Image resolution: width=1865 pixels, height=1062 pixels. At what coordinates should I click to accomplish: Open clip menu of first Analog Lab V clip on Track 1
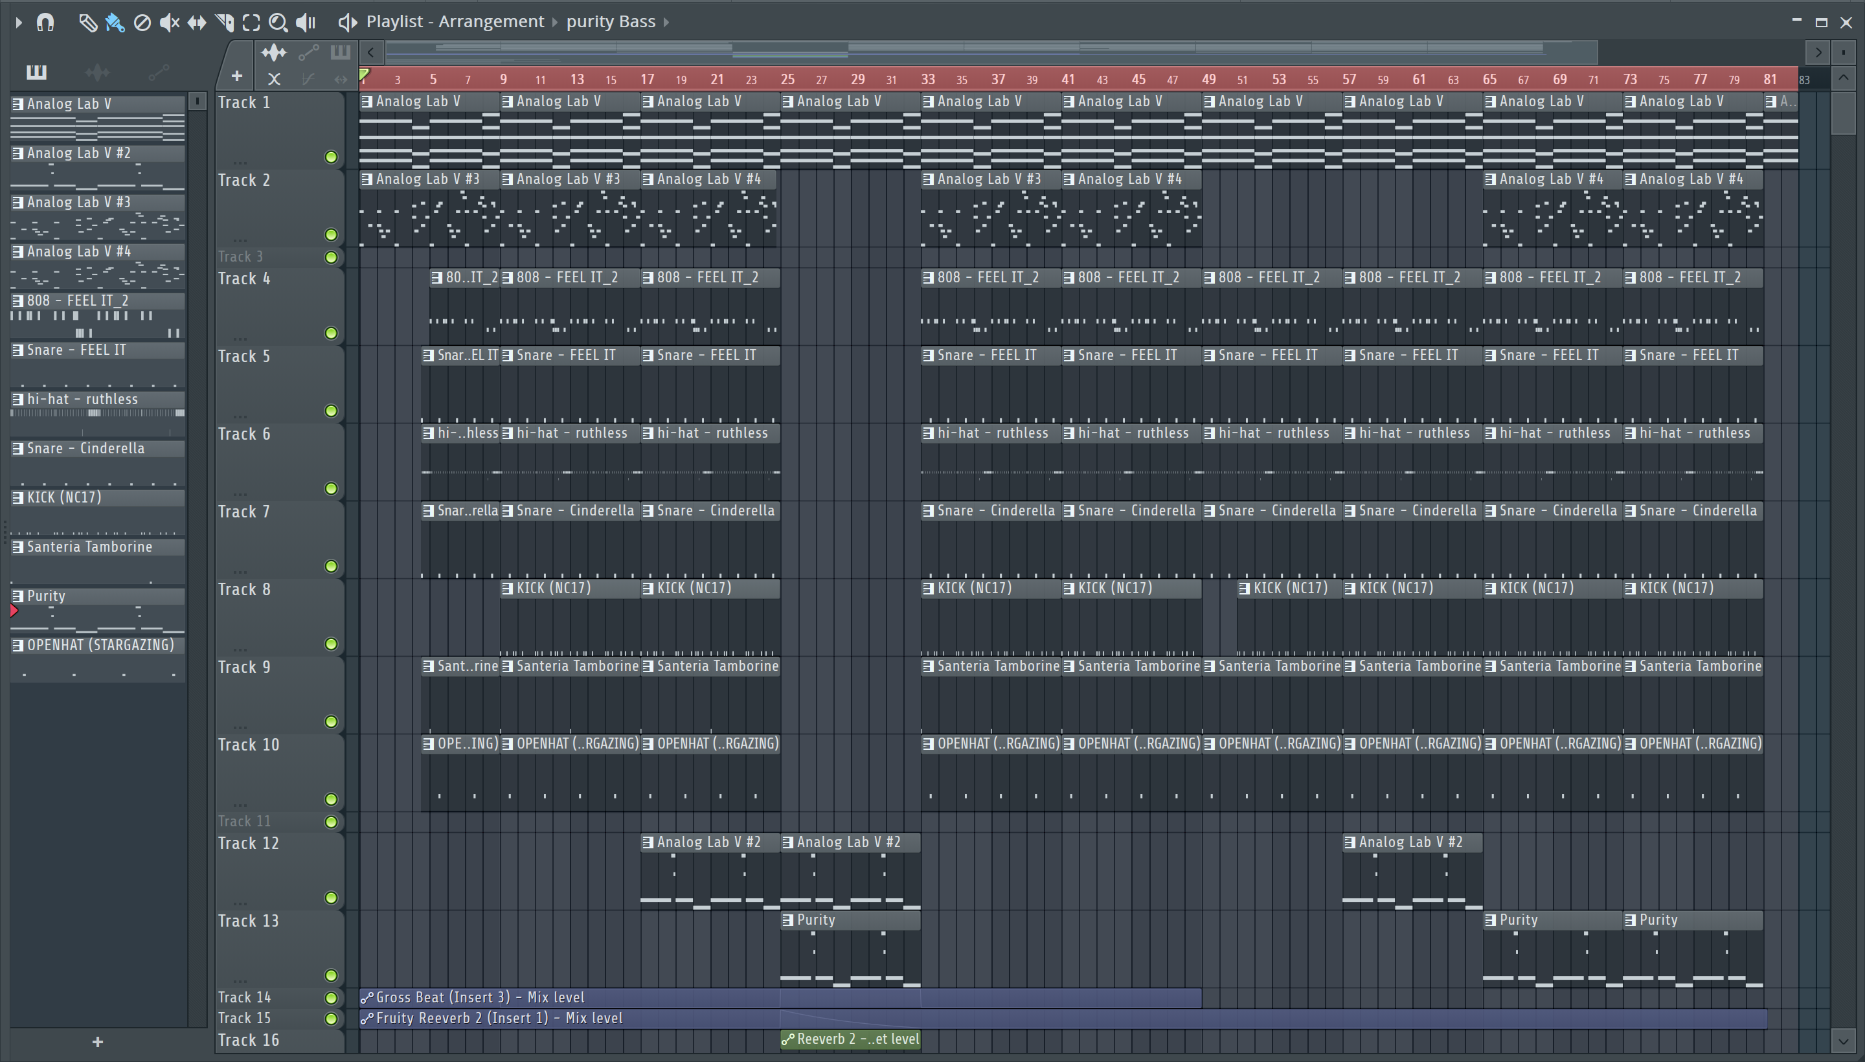point(367,102)
